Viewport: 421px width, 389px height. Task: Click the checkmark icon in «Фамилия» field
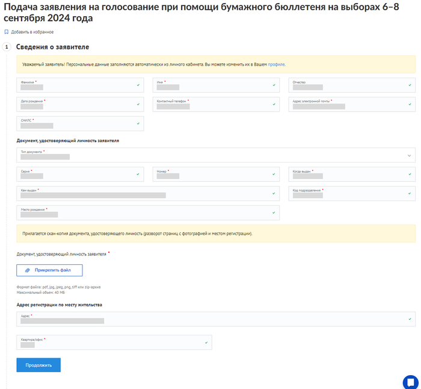click(x=138, y=85)
